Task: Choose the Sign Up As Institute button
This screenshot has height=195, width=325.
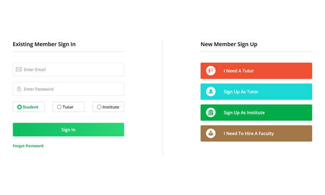Action: pyautogui.click(x=256, y=113)
